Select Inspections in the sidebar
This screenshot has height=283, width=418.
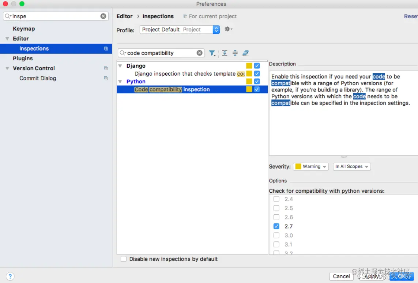(x=56, y=49)
